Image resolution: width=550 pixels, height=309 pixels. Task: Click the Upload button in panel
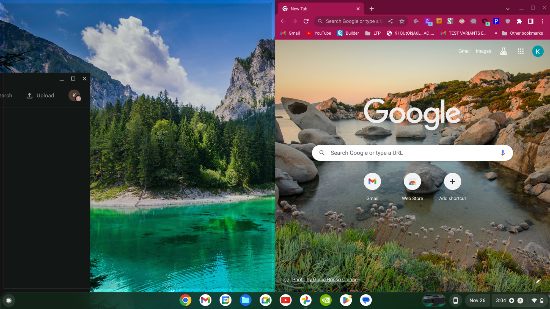pyautogui.click(x=40, y=95)
